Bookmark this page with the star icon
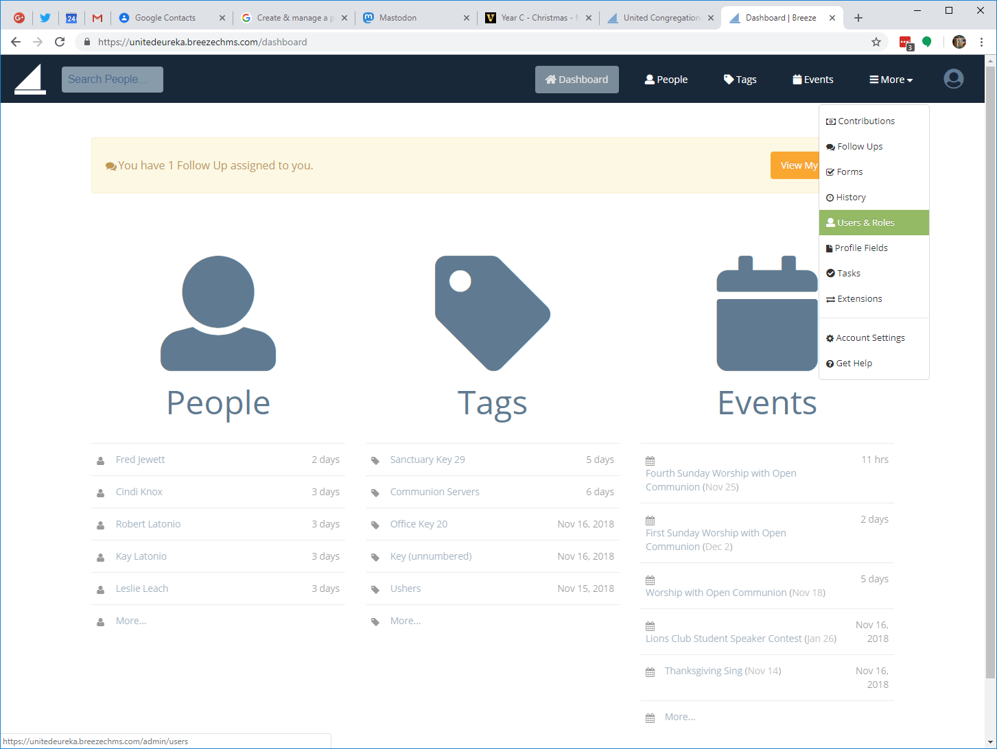This screenshot has width=997, height=749. (876, 42)
